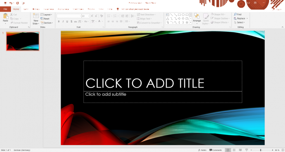Click the Find magnifier icon
The height and width of the screenshot is (152, 285).
pyautogui.click(x=235, y=14)
